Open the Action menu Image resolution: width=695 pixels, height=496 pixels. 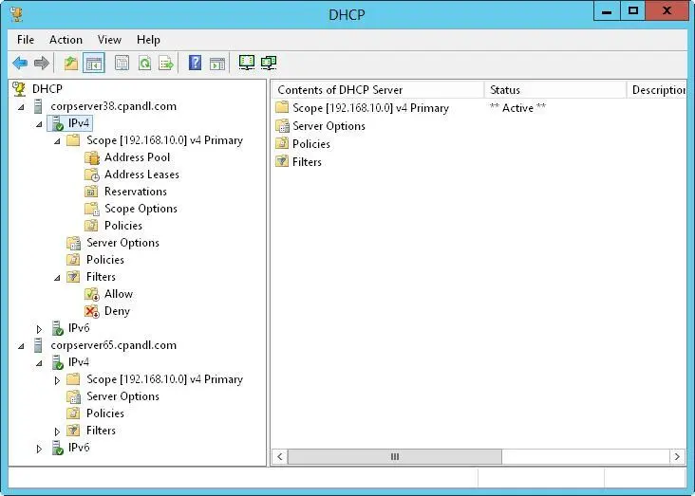coord(66,40)
